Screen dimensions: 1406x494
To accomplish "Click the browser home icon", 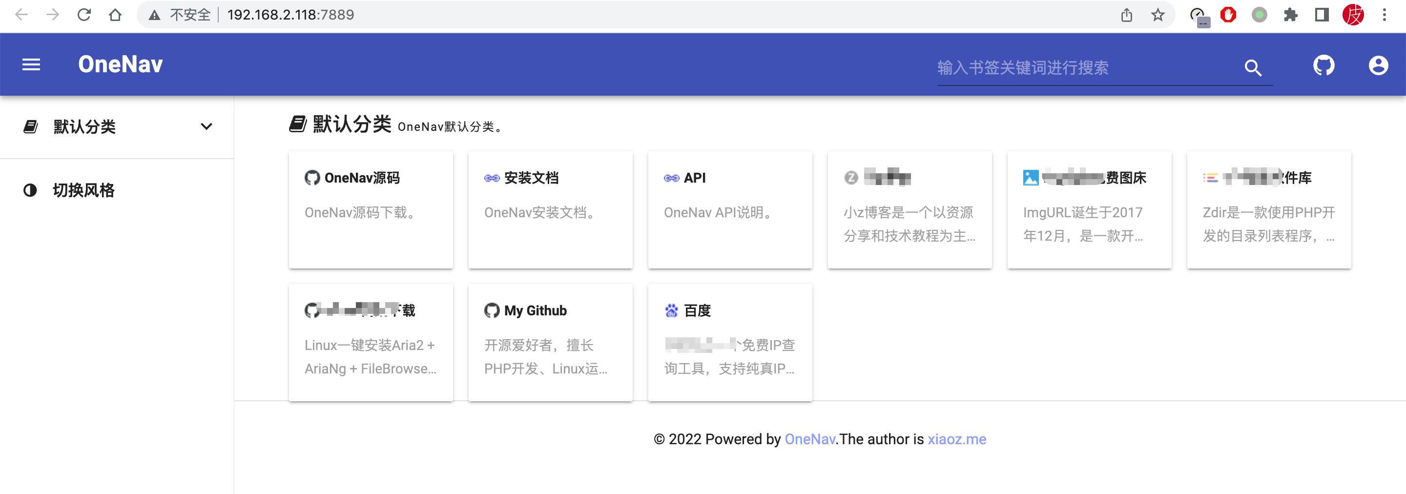I will (x=115, y=15).
